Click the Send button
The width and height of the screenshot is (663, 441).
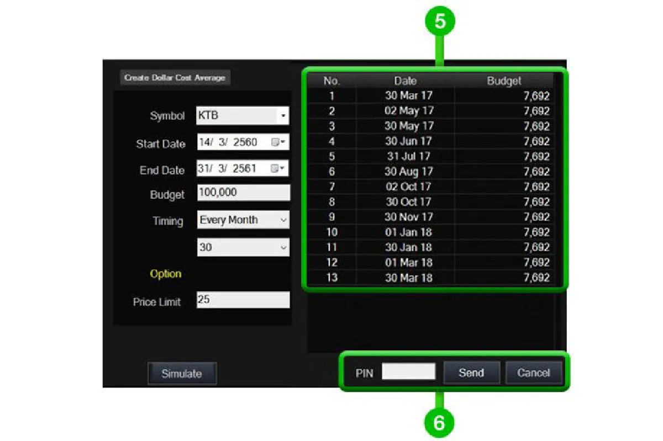pos(471,373)
